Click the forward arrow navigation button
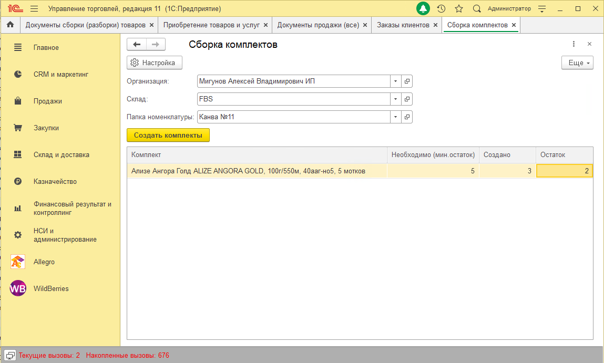The image size is (604, 363). pos(156,44)
